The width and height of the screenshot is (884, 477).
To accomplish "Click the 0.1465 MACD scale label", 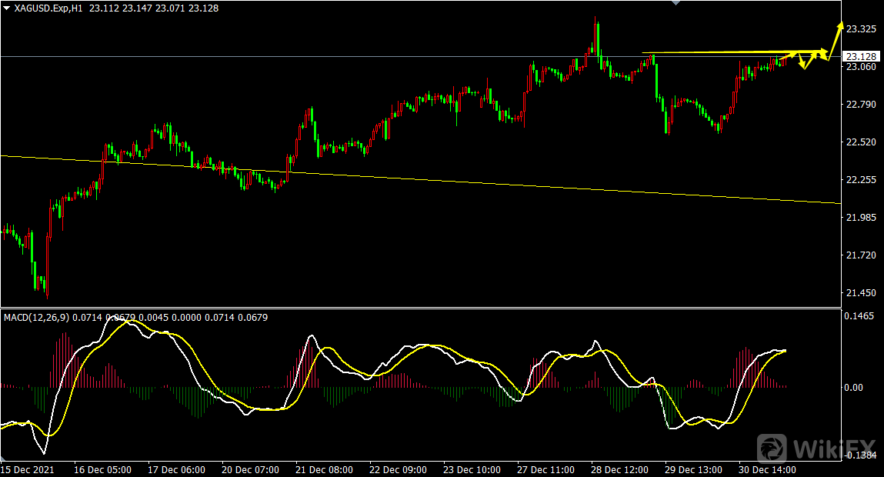I will 860,316.
